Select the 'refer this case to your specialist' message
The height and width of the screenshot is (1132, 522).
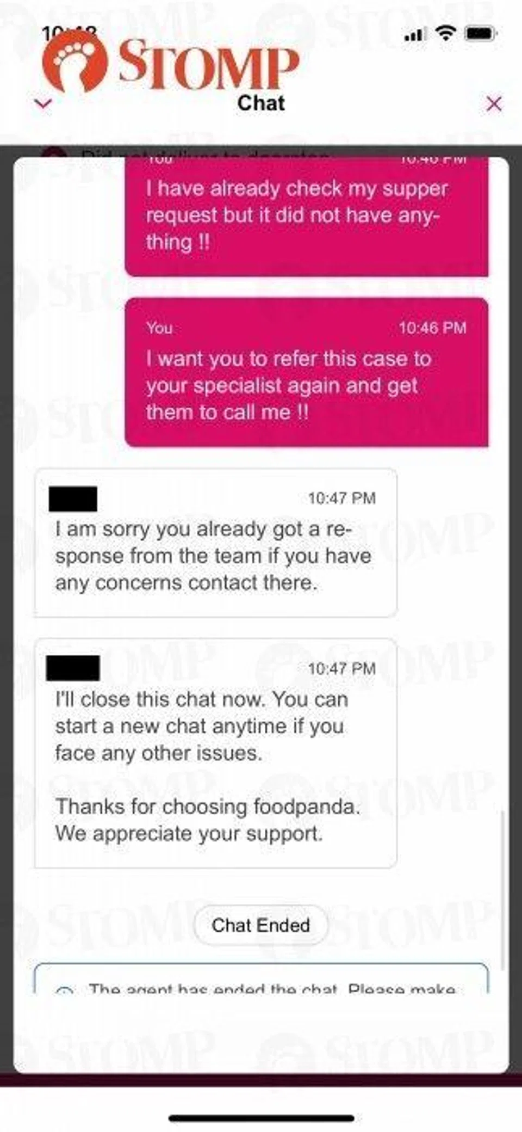pyautogui.click(x=307, y=372)
